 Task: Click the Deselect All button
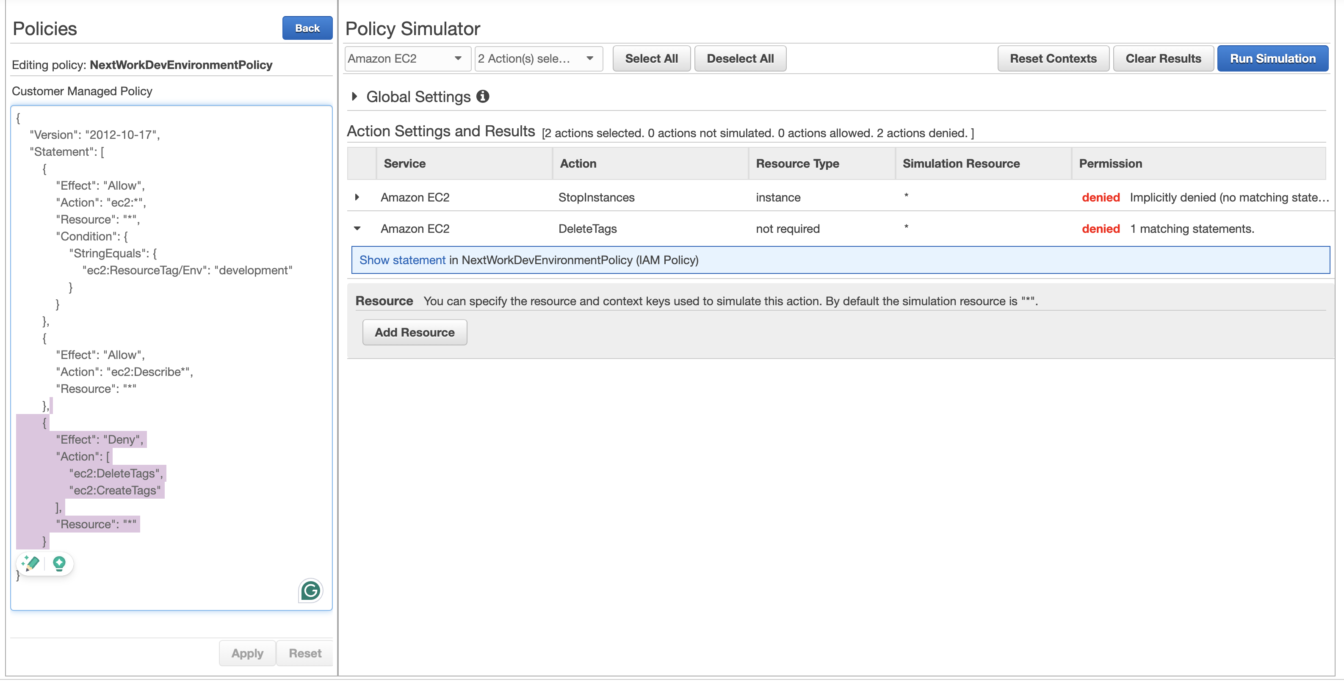[740, 58]
